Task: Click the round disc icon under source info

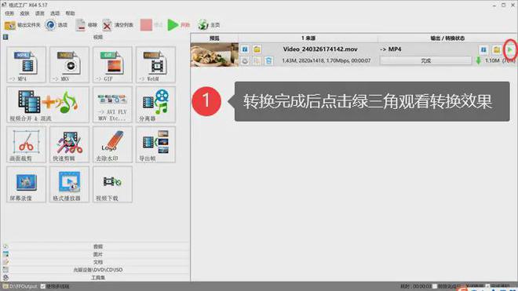Action: [x=245, y=60]
